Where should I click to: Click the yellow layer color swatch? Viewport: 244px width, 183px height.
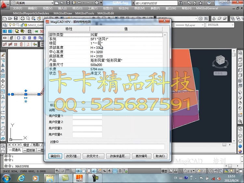click(26, 25)
